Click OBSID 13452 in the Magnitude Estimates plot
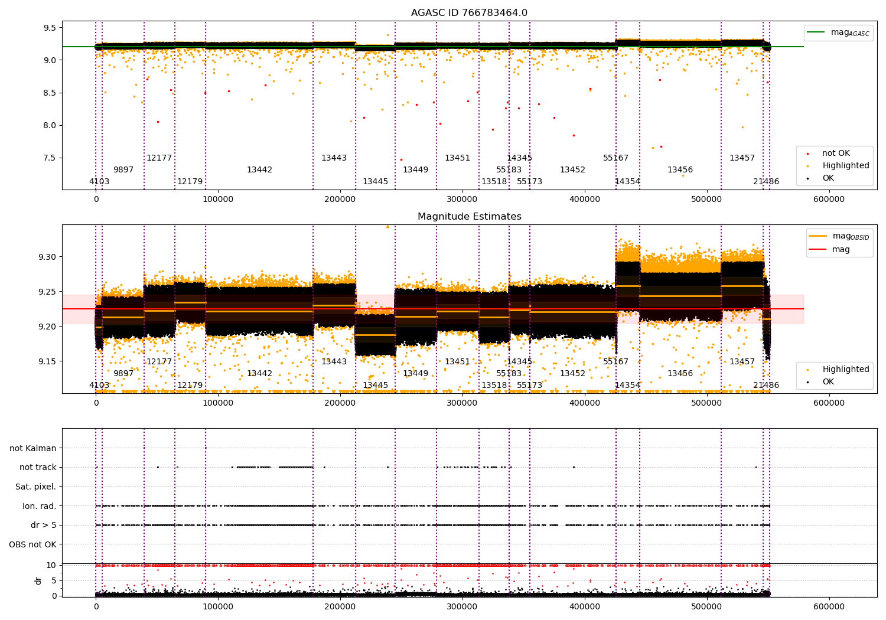Viewport: 886px width, 620px height. [x=573, y=374]
